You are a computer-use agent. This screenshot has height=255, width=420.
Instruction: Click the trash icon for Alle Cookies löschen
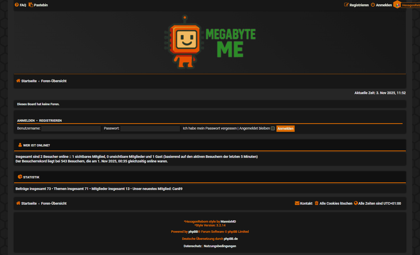coord(316,203)
